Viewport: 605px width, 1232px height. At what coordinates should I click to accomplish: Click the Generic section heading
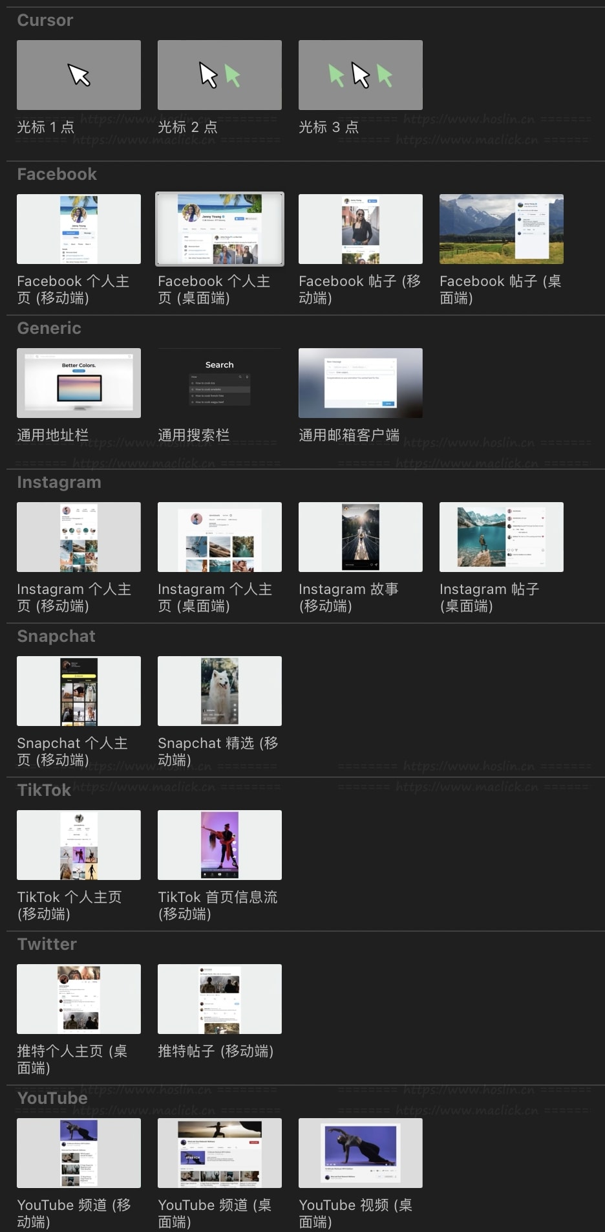(x=49, y=328)
